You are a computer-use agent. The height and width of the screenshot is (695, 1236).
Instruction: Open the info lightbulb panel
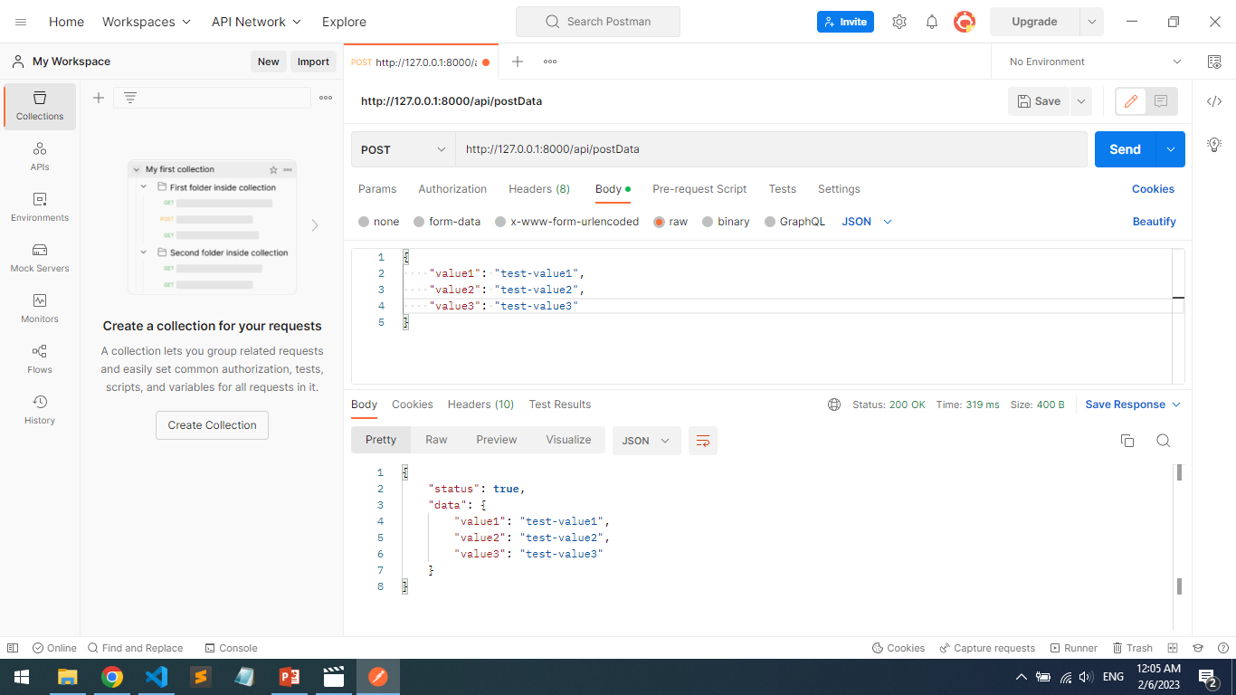pos(1214,144)
